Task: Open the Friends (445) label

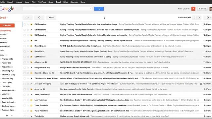Action: coord(7,59)
